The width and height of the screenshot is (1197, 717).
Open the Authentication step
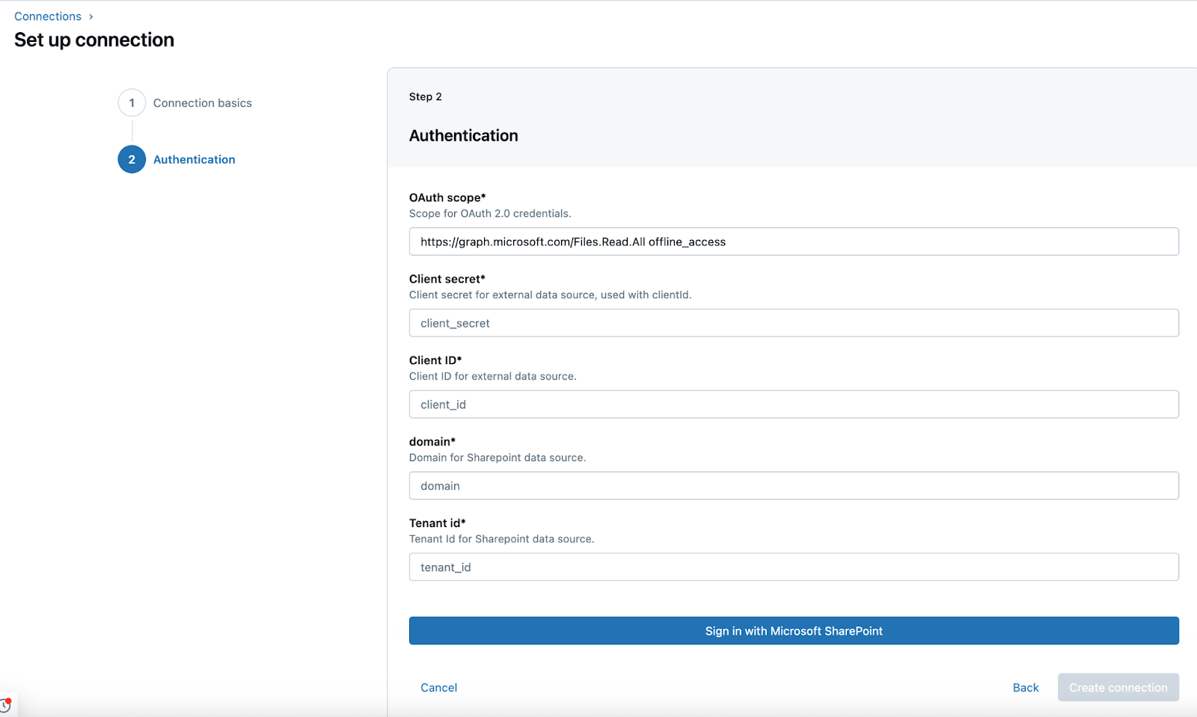[193, 159]
